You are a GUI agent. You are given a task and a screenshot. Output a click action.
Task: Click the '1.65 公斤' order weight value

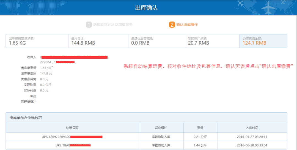pos(46,68)
